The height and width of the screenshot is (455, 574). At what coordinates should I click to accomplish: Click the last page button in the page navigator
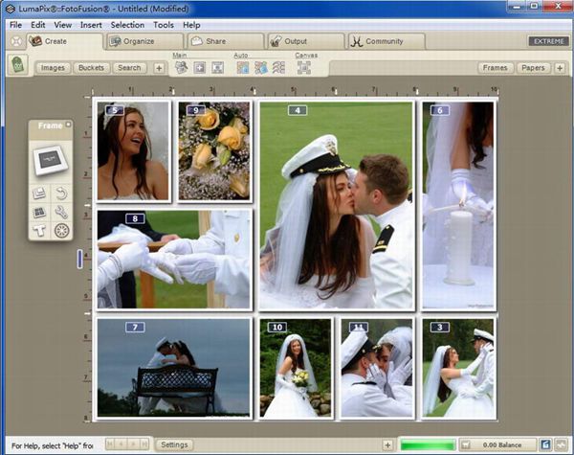point(144,444)
